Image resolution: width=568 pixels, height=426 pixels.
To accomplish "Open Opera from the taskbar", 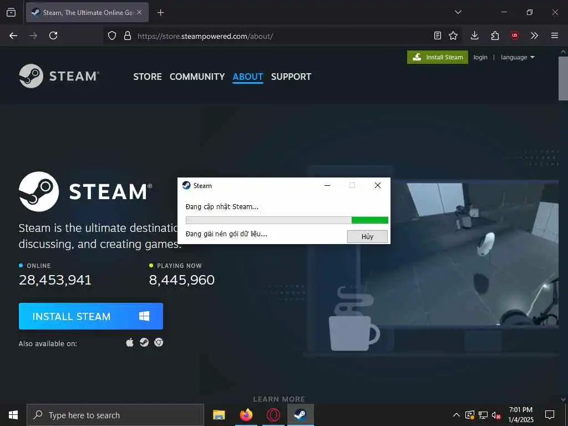I will pyautogui.click(x=273, y=415).
